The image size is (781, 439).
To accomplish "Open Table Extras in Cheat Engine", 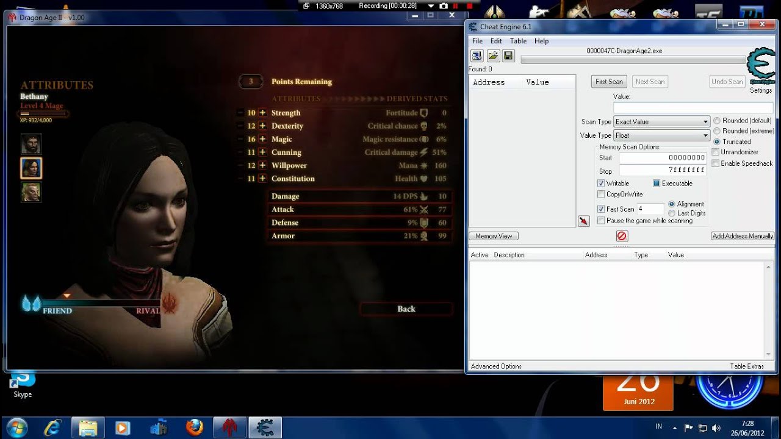I will 747,366.
